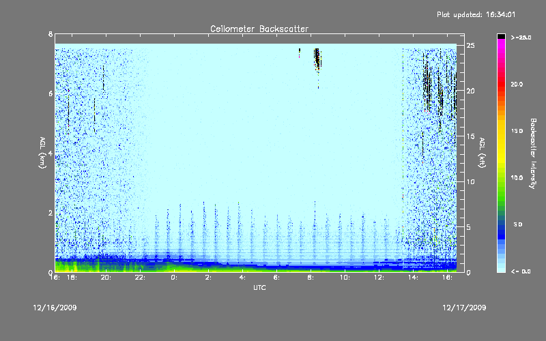Click the 6 tick on the km axis
Image resolution: width=546 pixels, height=341 pixels.
pyautogui.click(x=51, y=93)
